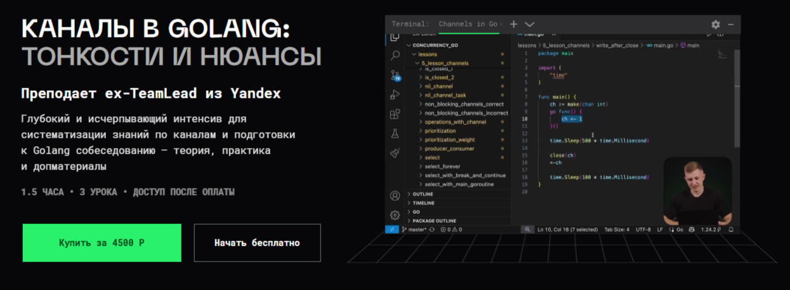Click the terminal settings gear icon
Image resolution: width=790 pixels, height=290 pixels.
pyautogui.click(x=716, y=24)
